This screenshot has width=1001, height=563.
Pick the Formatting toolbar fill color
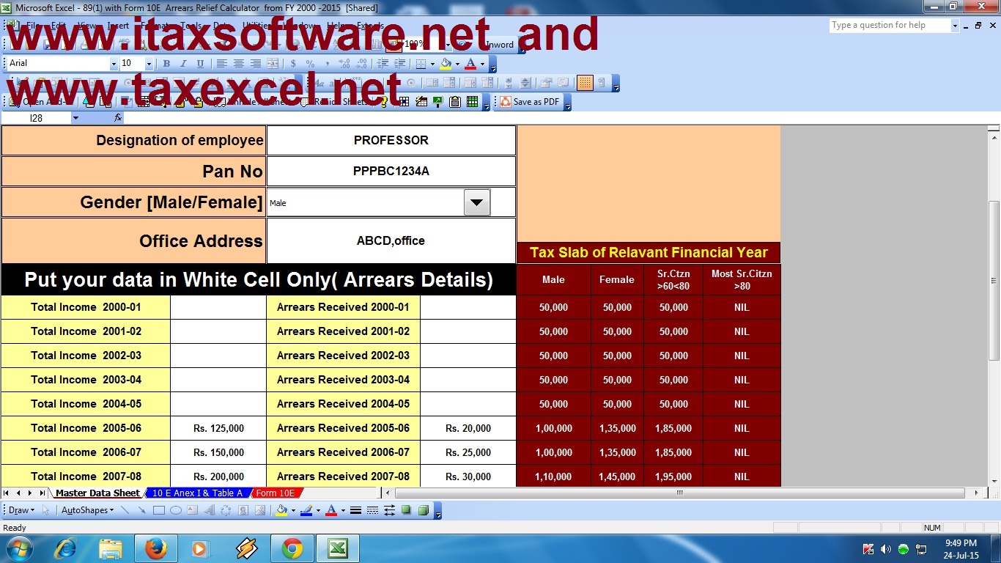tap(446, 64)
